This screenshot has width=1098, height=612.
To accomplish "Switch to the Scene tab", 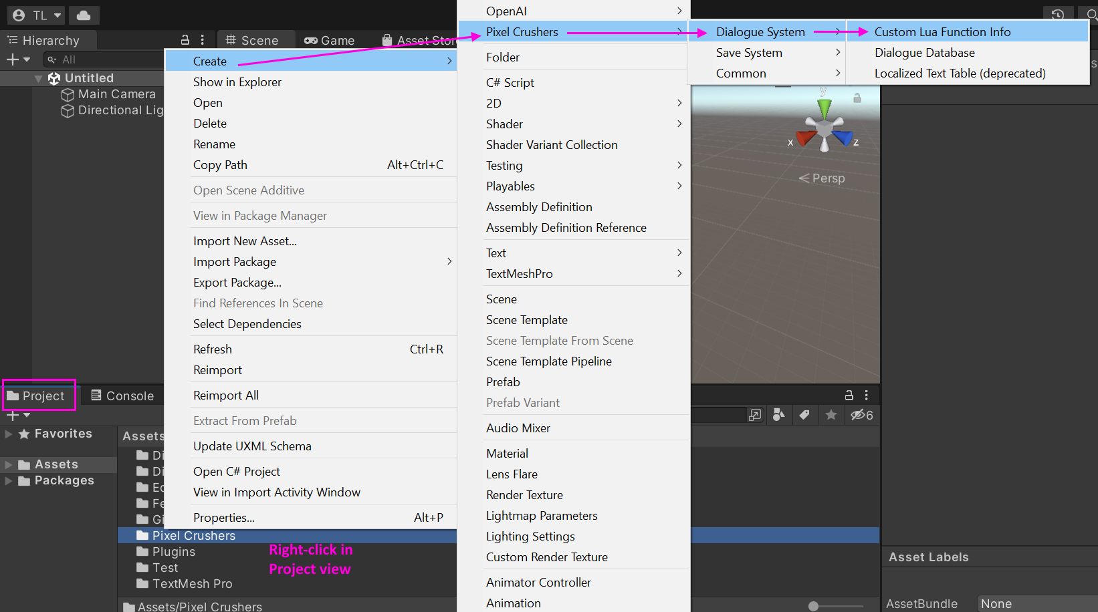I will 252,40.
